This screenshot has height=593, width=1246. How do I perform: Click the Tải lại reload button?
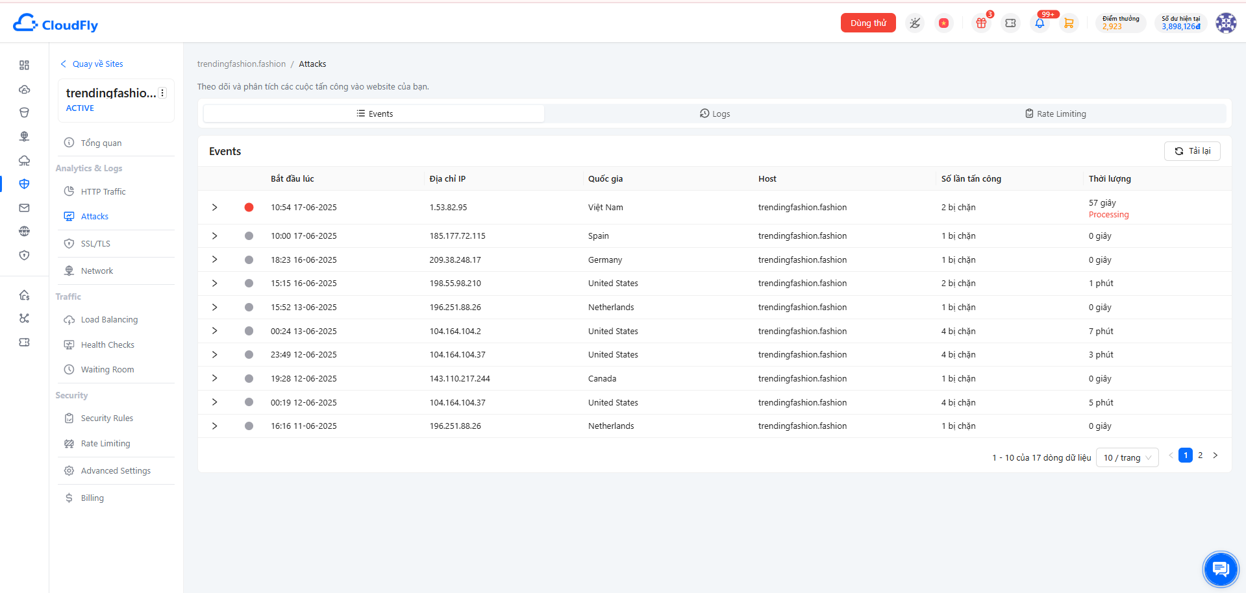(x=1192, y=151)
